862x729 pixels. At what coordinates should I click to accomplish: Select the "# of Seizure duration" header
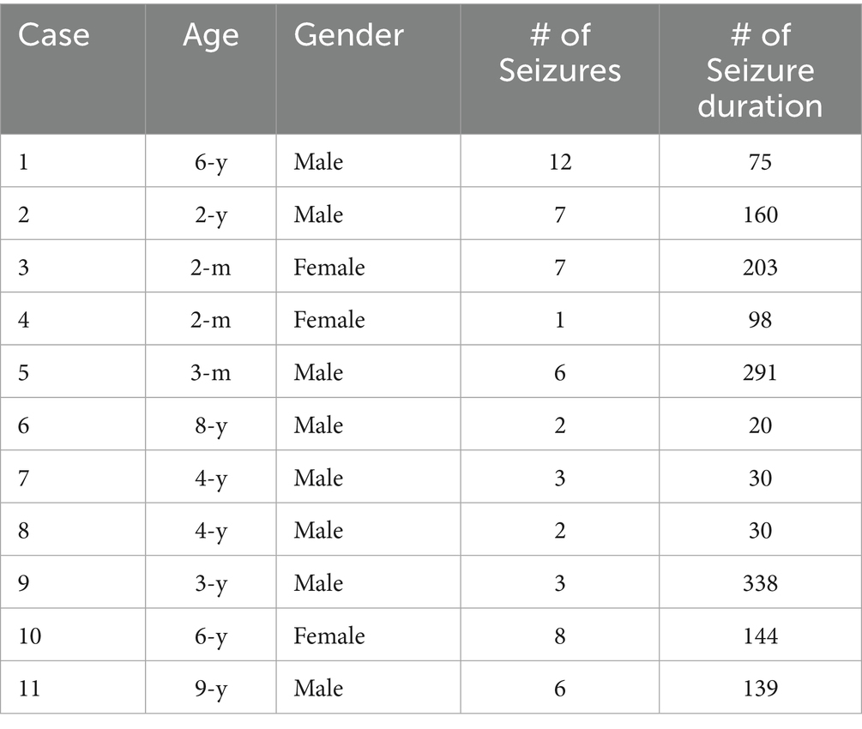(760, 69)
